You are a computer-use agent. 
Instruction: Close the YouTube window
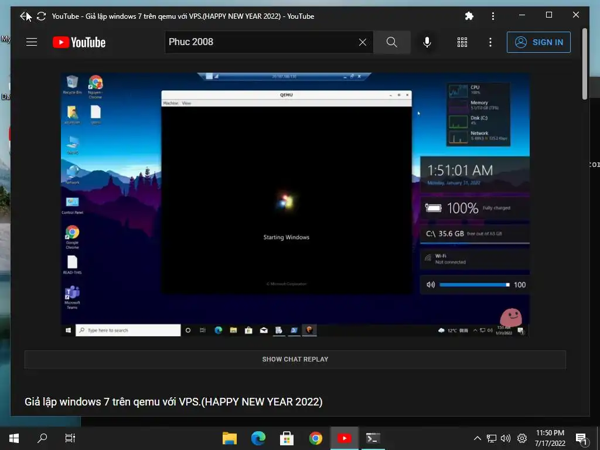[576, 15]
